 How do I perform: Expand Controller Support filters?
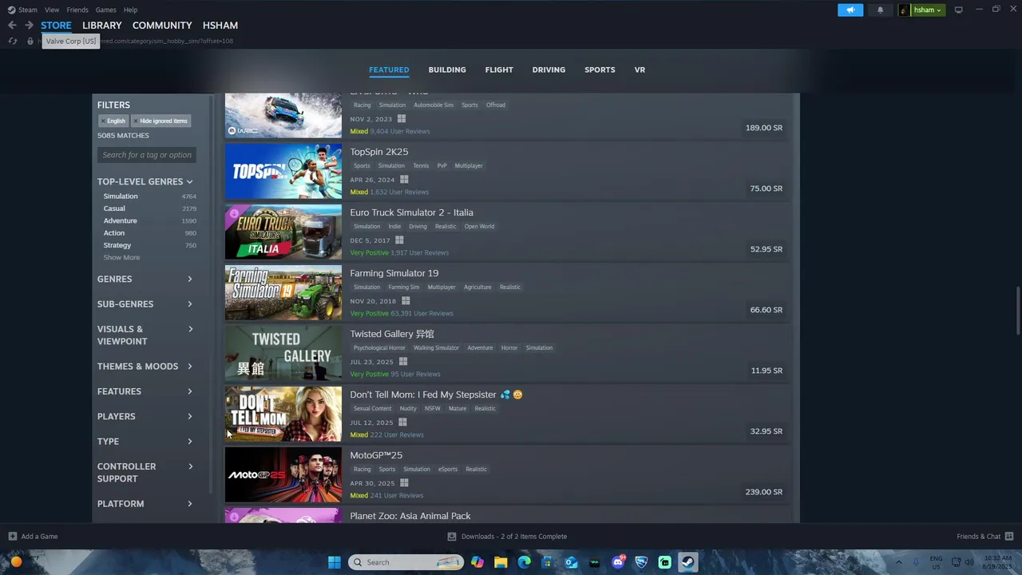pos(145,472)
